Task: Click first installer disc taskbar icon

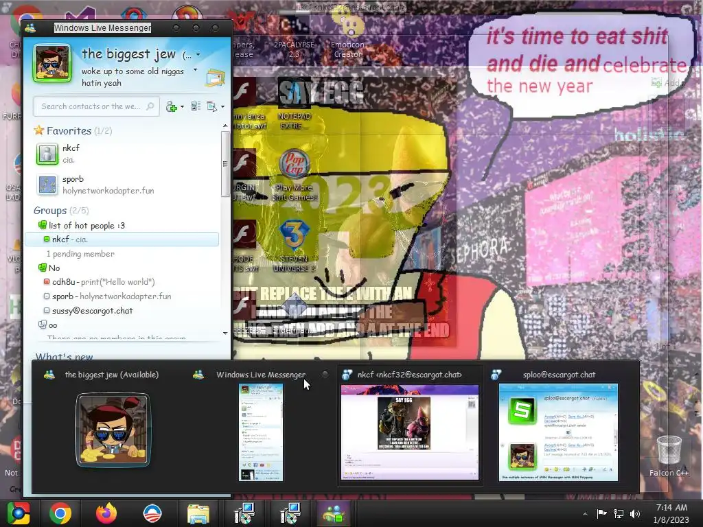Action: coord(244,513)
